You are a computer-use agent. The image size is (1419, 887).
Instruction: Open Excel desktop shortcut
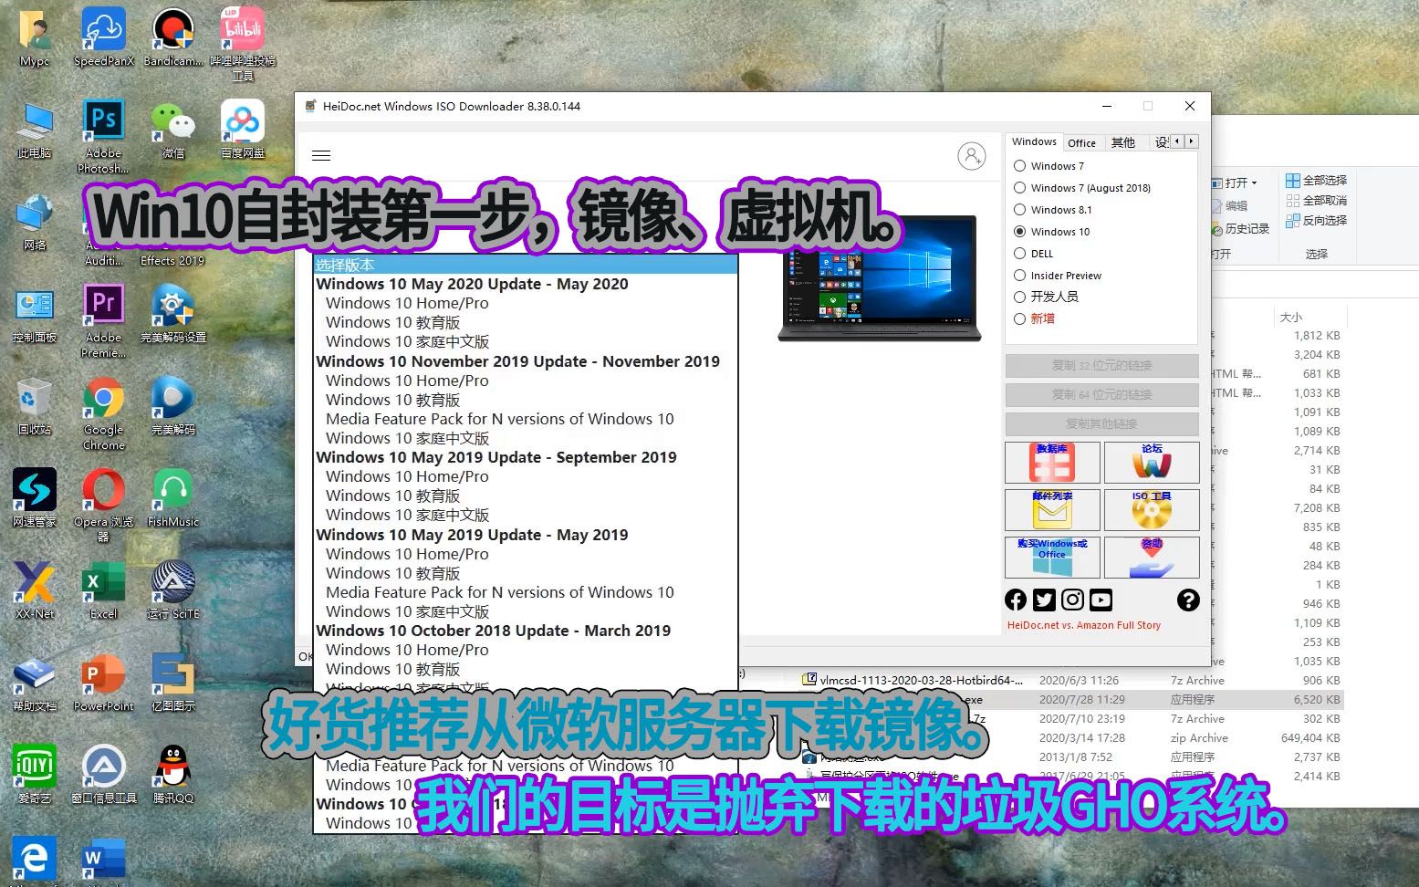click(x=104, y=590)
